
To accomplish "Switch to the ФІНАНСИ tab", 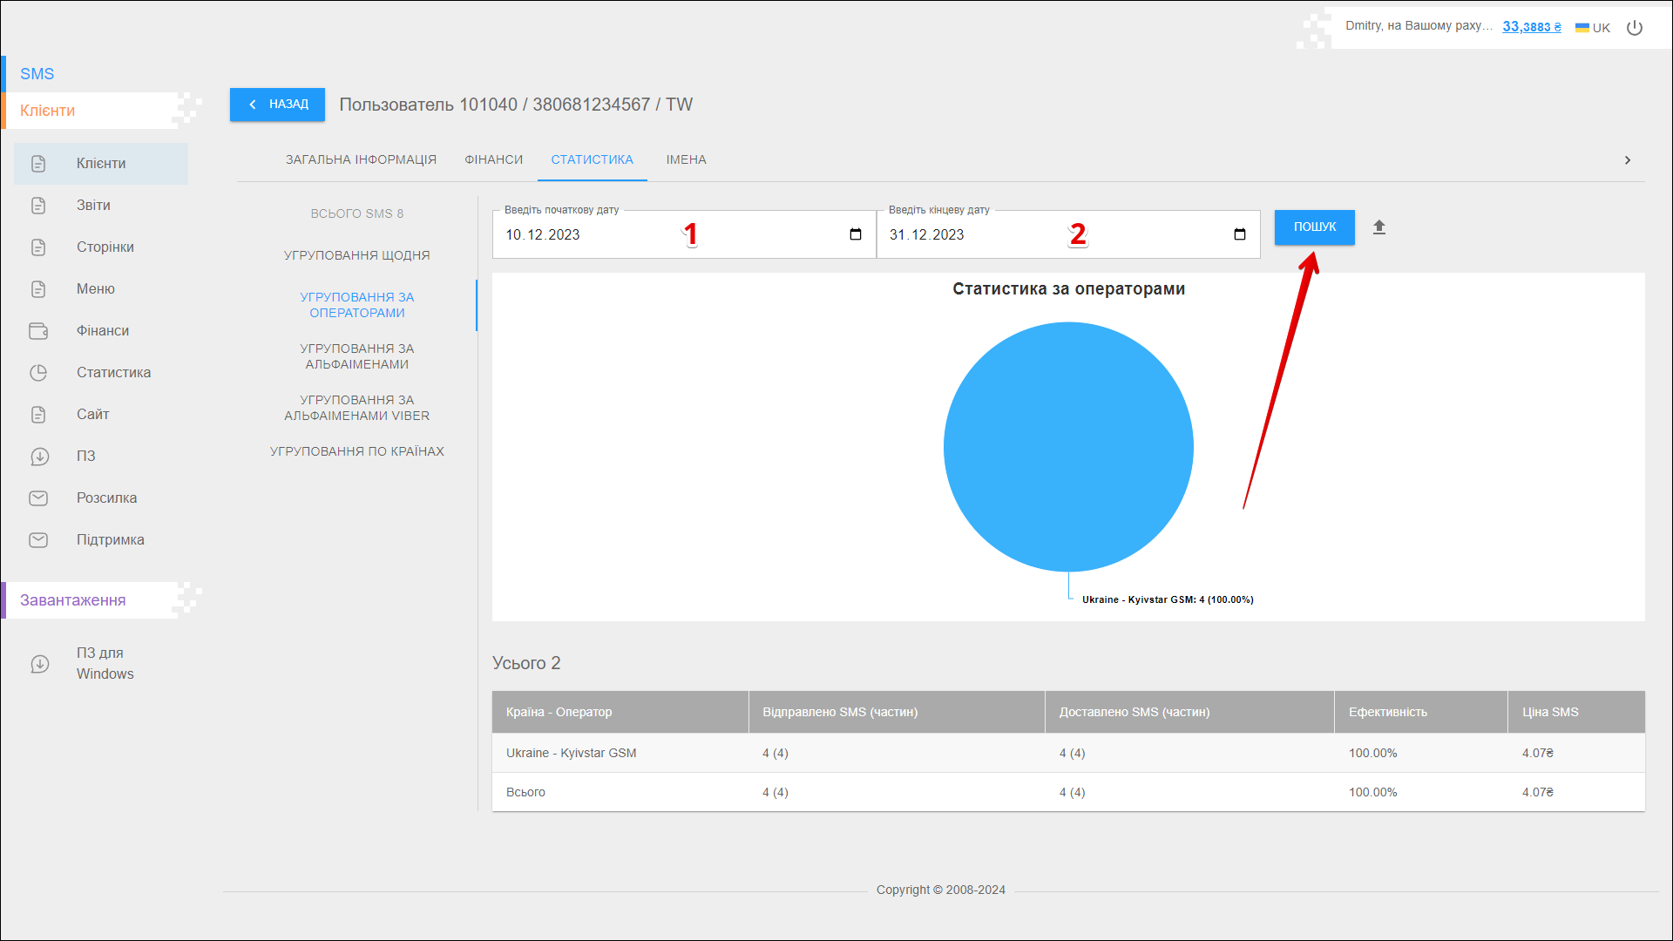I will pyautogui.click(x=493, y=160).
